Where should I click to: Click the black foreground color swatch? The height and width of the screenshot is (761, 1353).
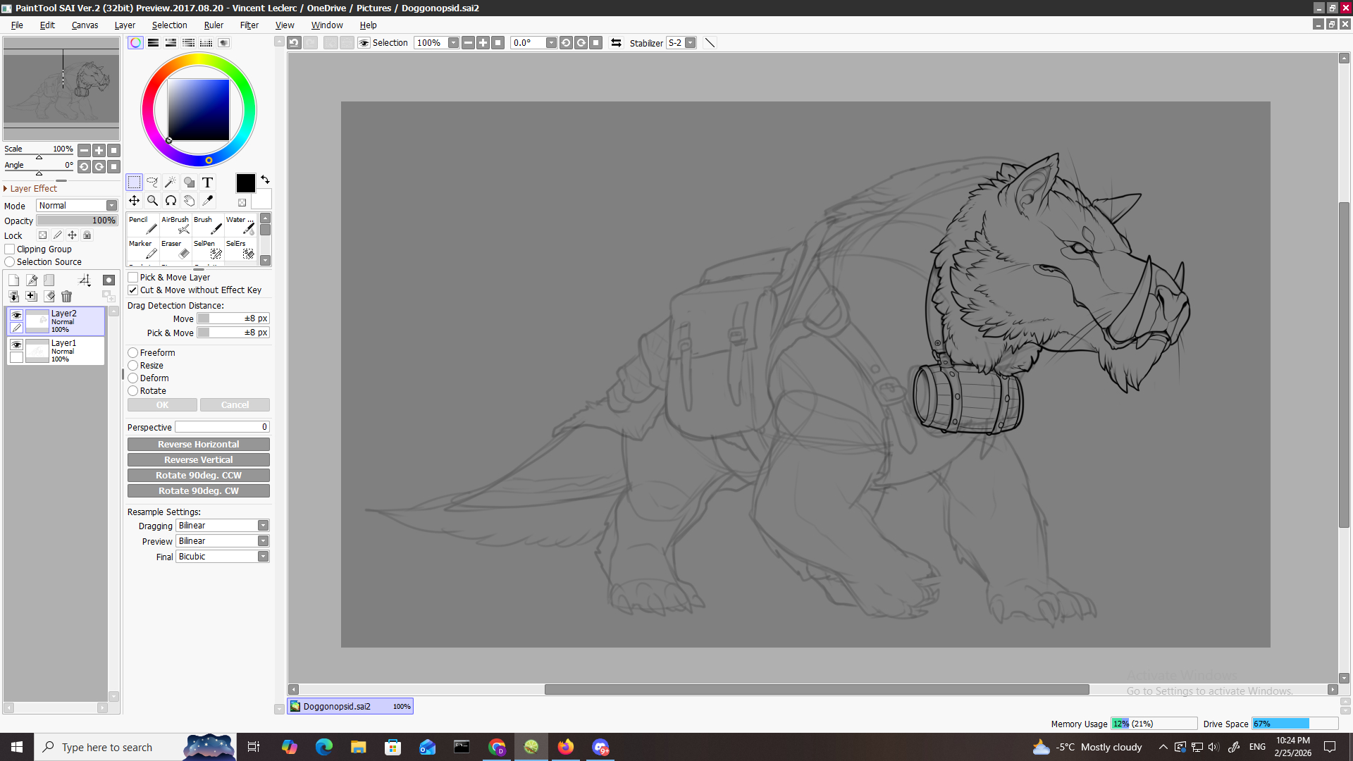click(x=245, y=183)
